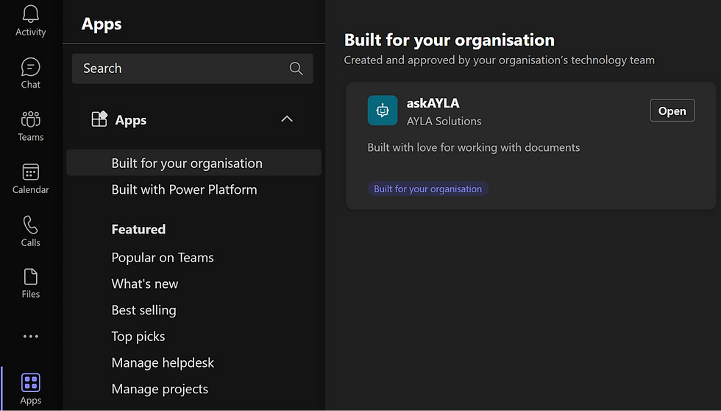Click the purple Built for your organisation tag

pos(427,189)
